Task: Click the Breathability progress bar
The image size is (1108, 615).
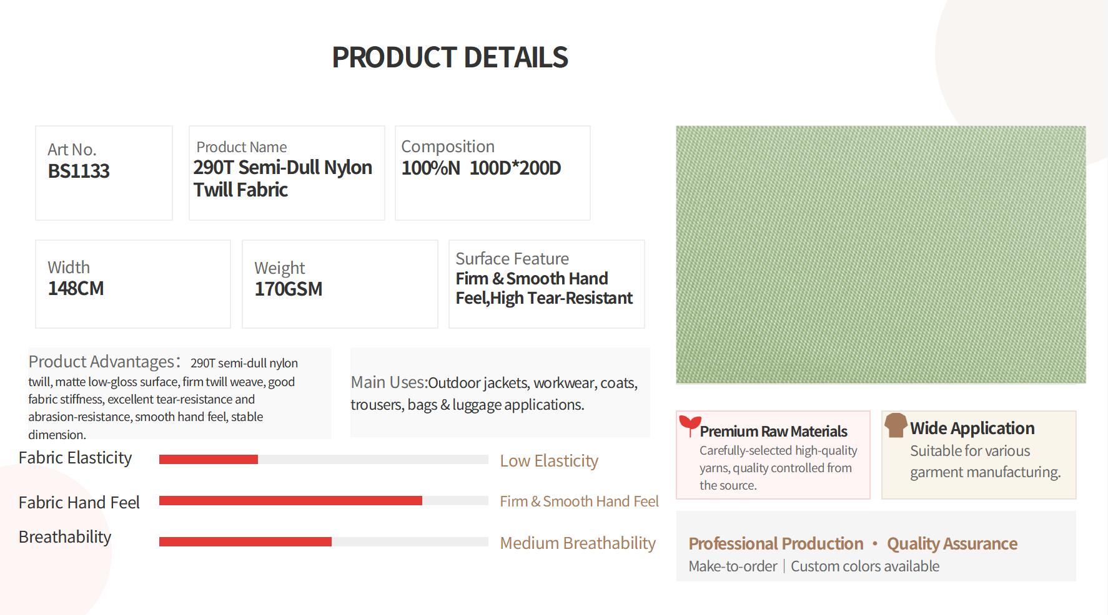Action: [324, 541]
